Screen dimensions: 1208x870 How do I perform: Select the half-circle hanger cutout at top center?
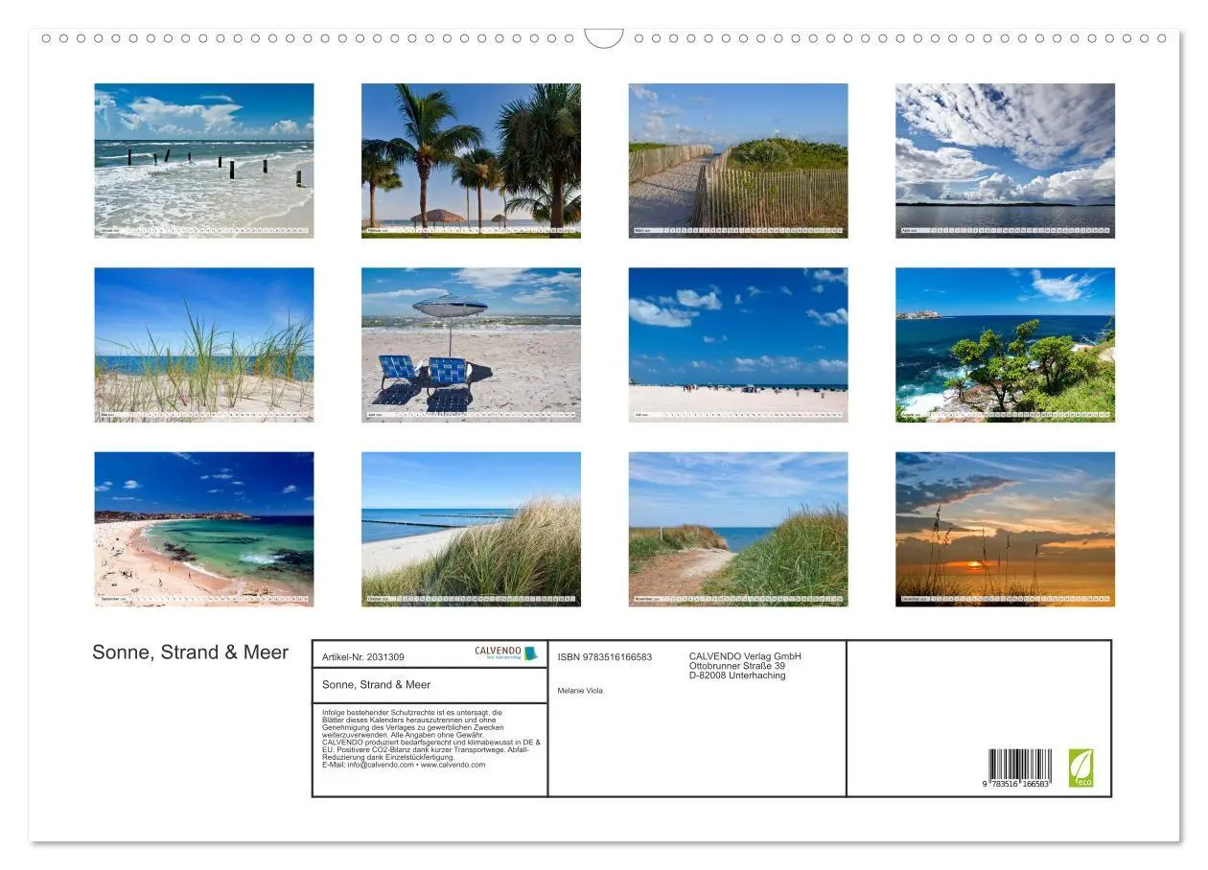(603, 35)
